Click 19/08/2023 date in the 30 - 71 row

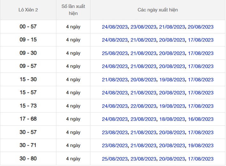[x=201, y=146]
